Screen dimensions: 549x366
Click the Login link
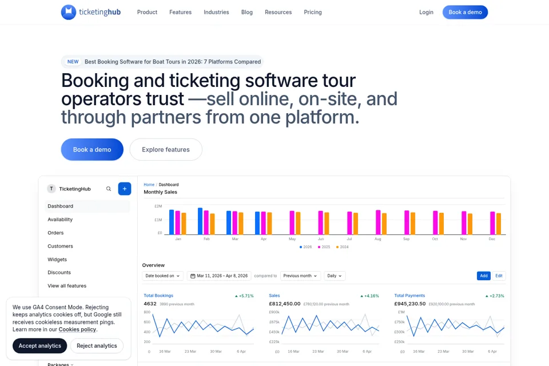pos(426,12)
